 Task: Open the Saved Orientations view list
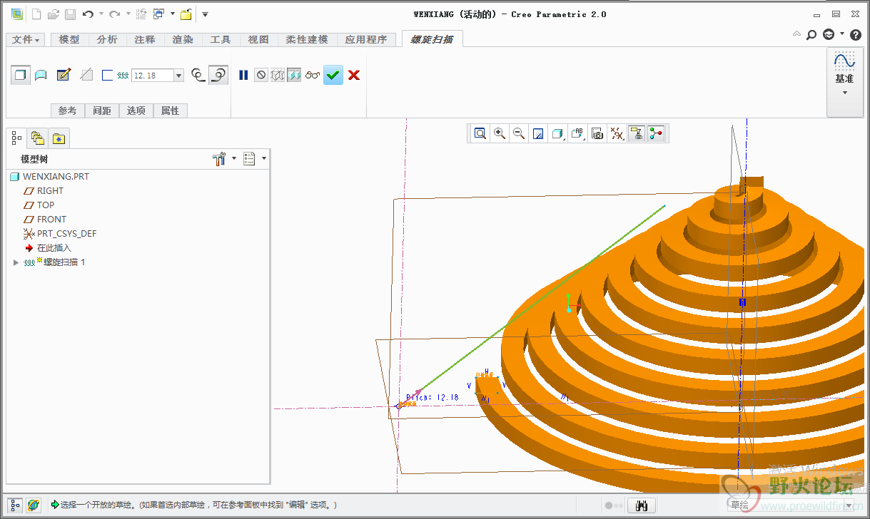pos(577,133)
